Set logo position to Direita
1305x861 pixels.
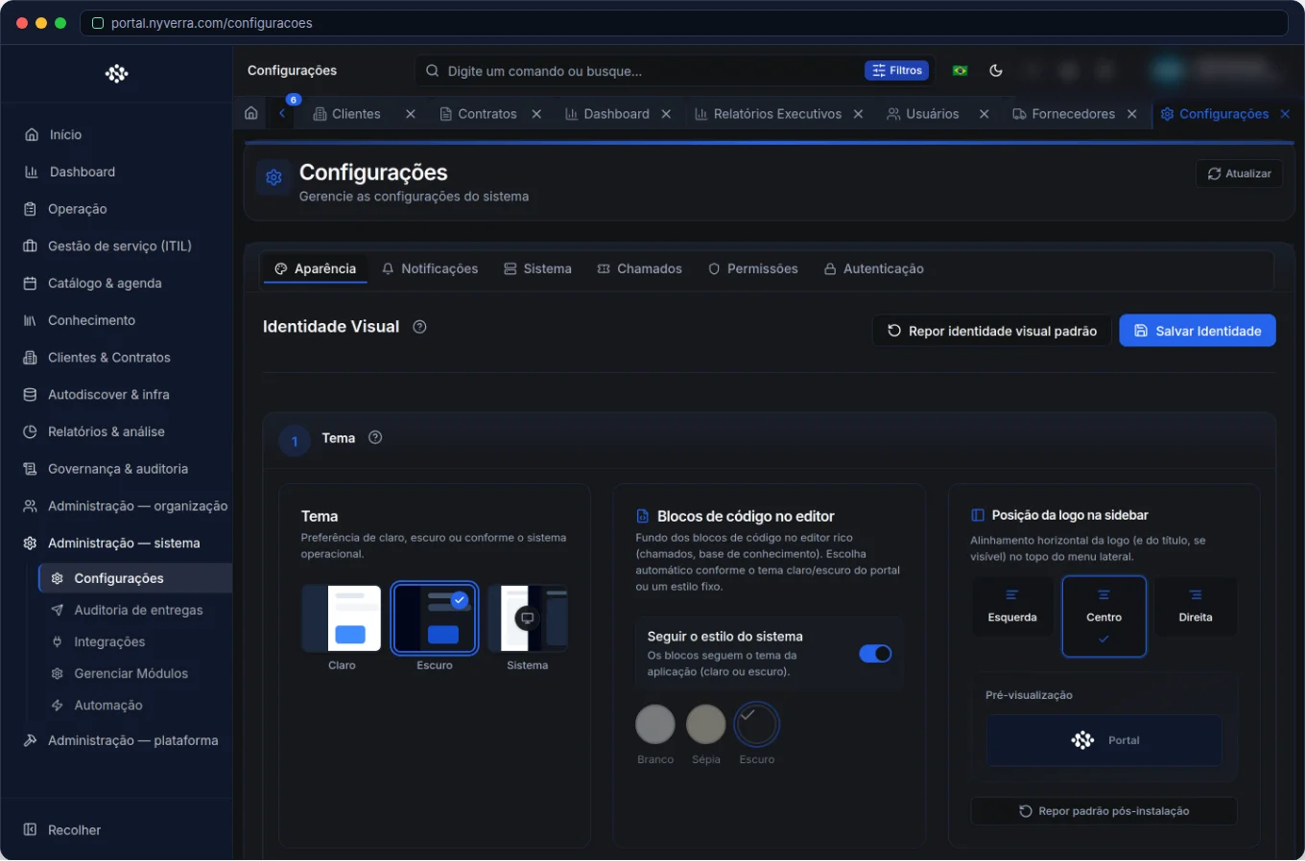pyautogui.click(x=1196, y=607)
